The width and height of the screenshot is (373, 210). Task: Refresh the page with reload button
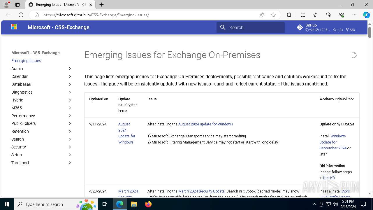pos(21,15)
